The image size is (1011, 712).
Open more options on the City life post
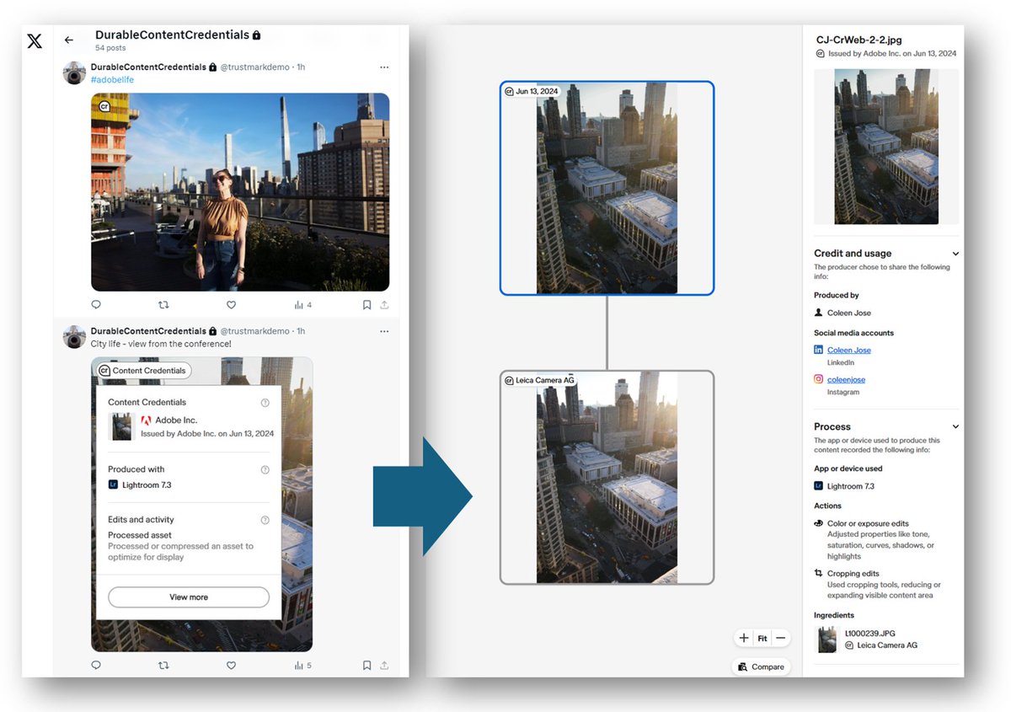(x=384, y=331)
